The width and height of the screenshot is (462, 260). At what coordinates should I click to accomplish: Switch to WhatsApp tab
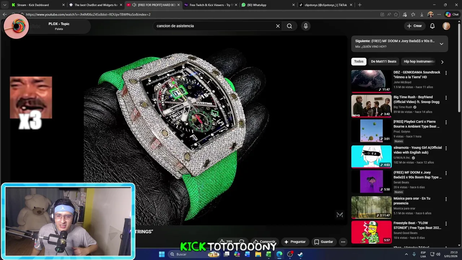[268, 5]
